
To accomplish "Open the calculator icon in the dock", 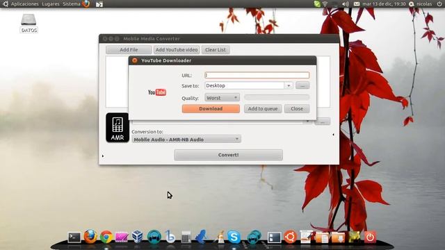I will (x=186, y=237).
